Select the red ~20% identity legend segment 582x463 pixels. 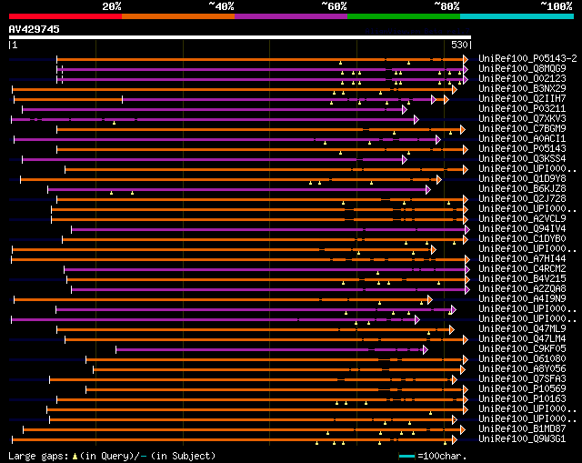pos(65,16)
